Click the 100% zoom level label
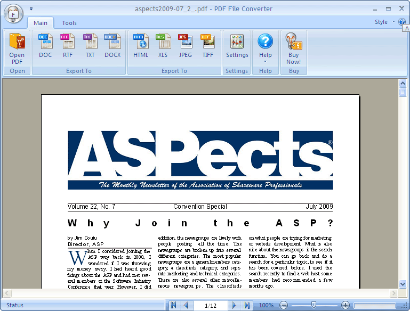The height and width of the screenshot is (311, 410). [x=266, y=305]
